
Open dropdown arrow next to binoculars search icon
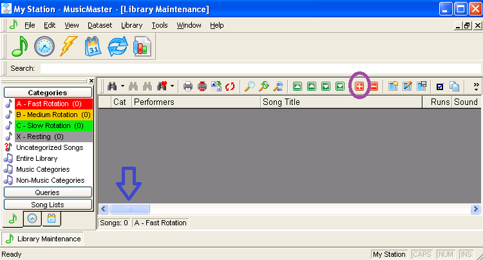[122, 86]
